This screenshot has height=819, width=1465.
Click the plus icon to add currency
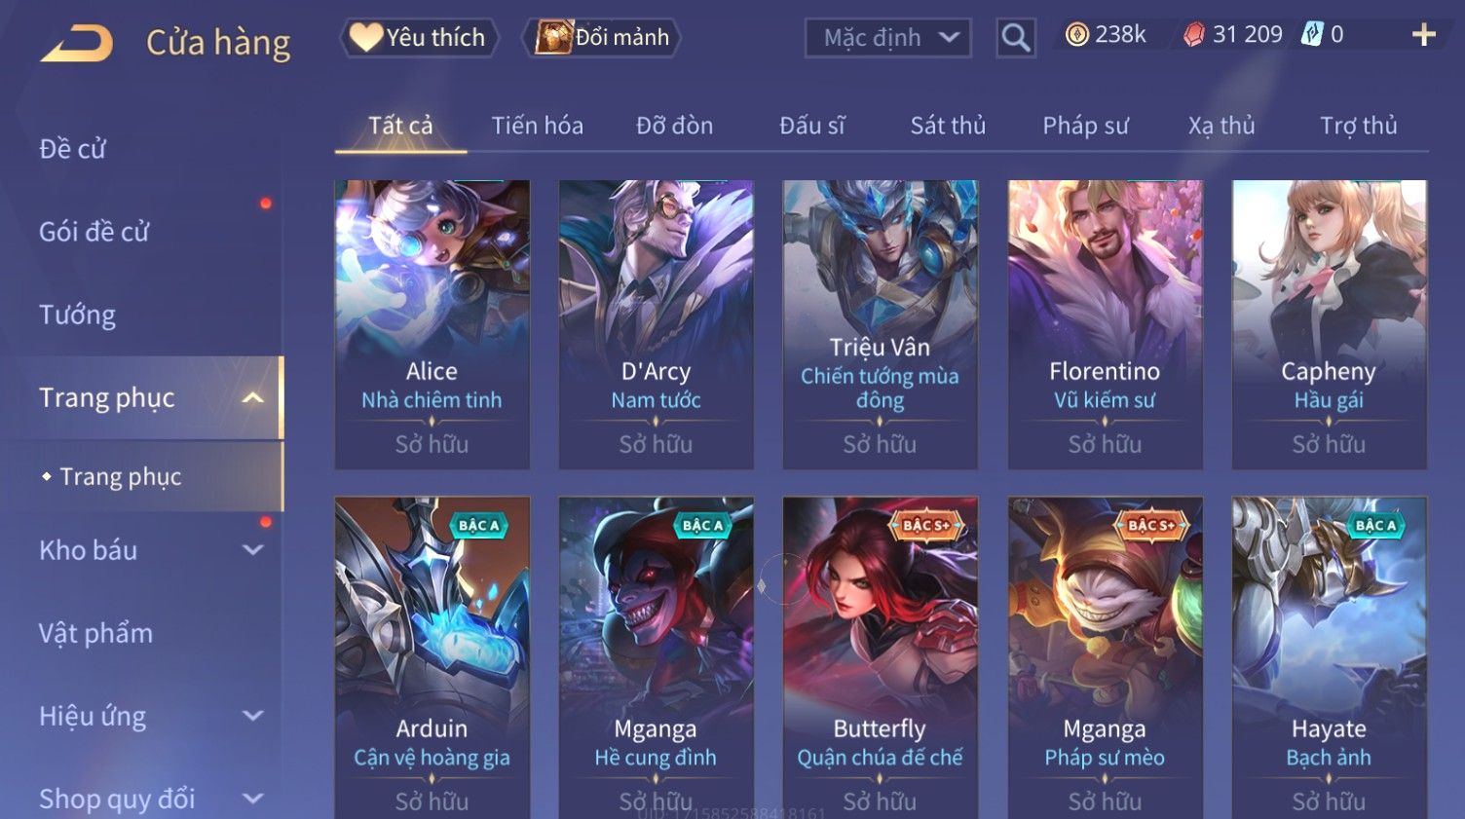tap(1424, 35)
